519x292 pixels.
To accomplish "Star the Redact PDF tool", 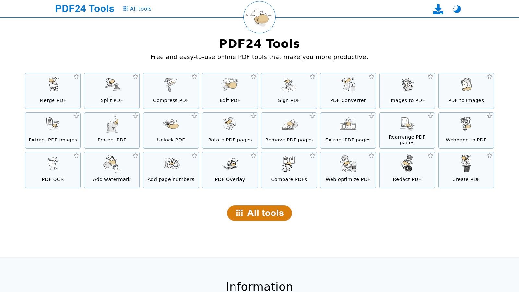I will [430, 156].
